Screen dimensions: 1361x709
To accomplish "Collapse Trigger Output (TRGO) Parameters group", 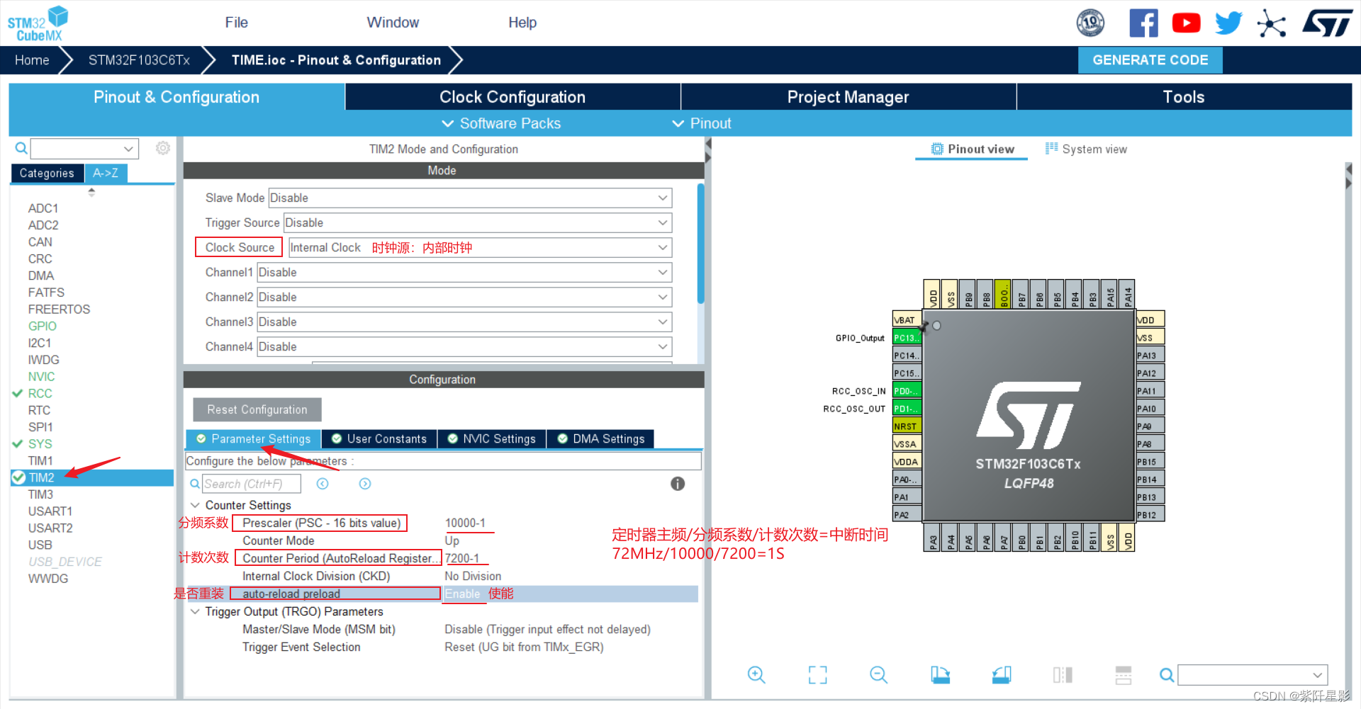I will pyautogui.click(x=195, y=611).
